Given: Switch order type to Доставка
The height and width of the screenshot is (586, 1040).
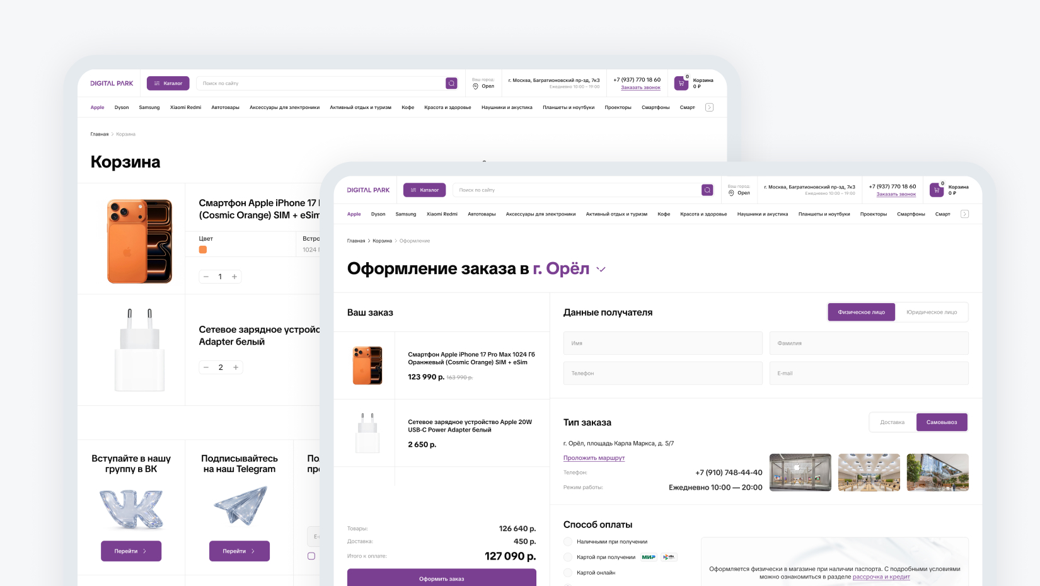Looking at the screenshot, I should pyautogui.click(x=892, y=422).
